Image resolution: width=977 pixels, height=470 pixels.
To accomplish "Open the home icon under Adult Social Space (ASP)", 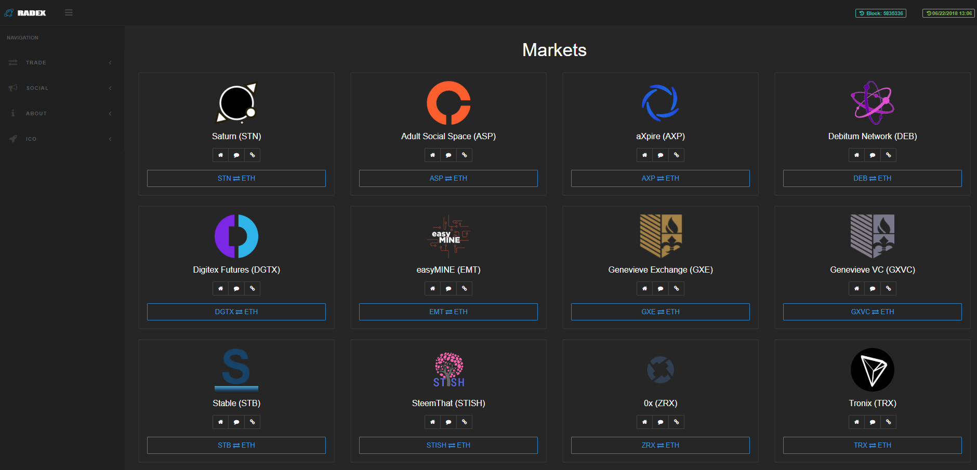I will [432, 155].
